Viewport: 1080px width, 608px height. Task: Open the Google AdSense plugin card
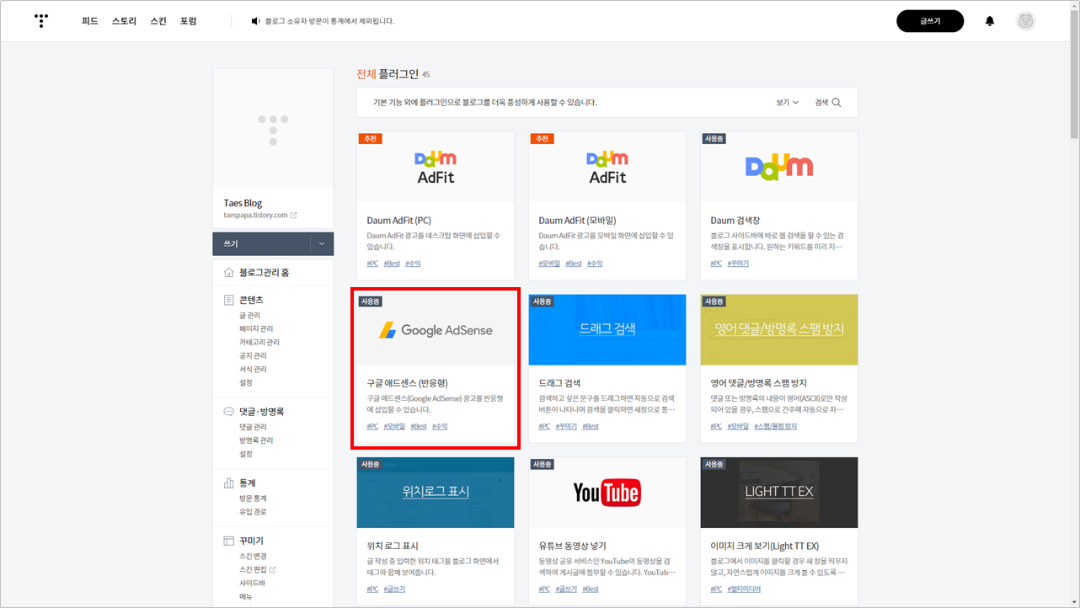point(436,368)
